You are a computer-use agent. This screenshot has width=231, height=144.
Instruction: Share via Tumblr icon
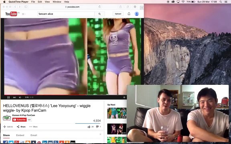coord(34,142)
